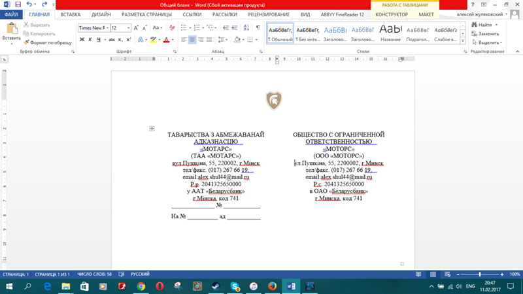Toggle superscript formatting

(128, 40)
